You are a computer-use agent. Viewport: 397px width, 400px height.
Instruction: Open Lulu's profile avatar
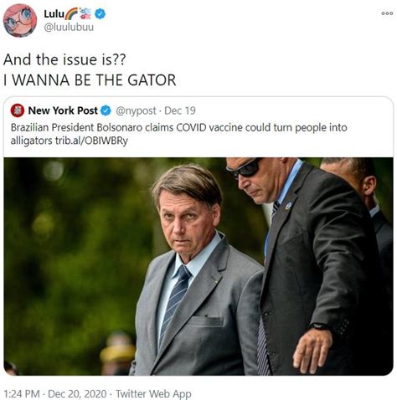coord(20,20)
